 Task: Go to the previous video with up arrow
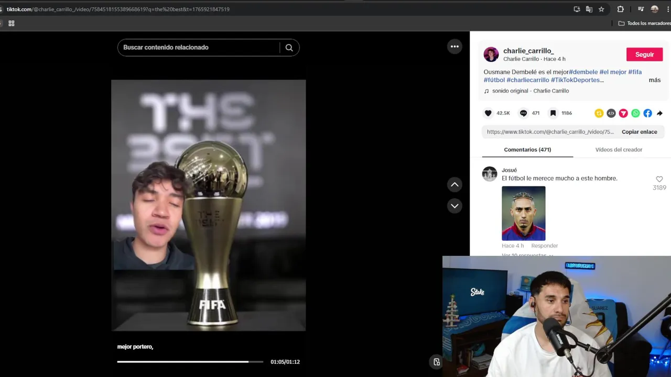coord(454,184)
